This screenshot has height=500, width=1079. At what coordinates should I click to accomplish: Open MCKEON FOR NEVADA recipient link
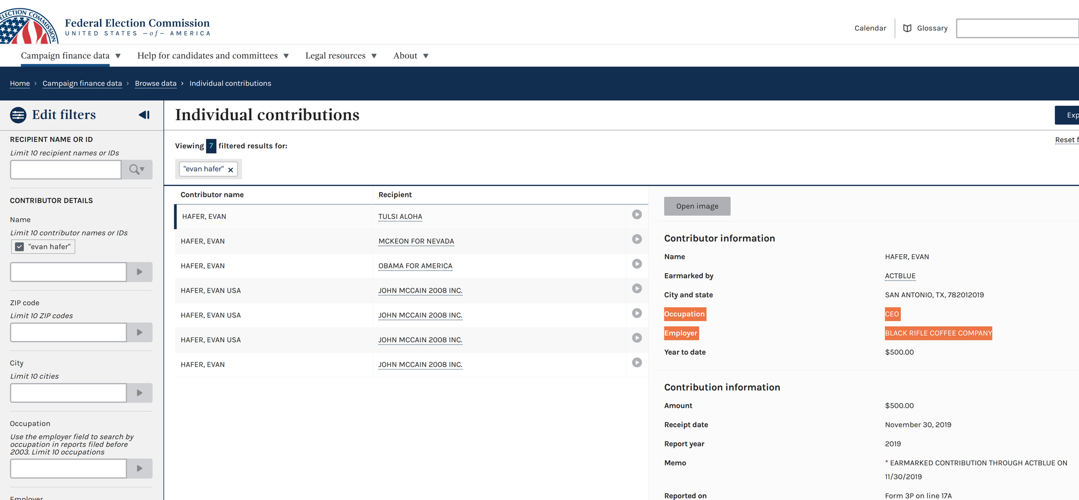tap(416, 242)
